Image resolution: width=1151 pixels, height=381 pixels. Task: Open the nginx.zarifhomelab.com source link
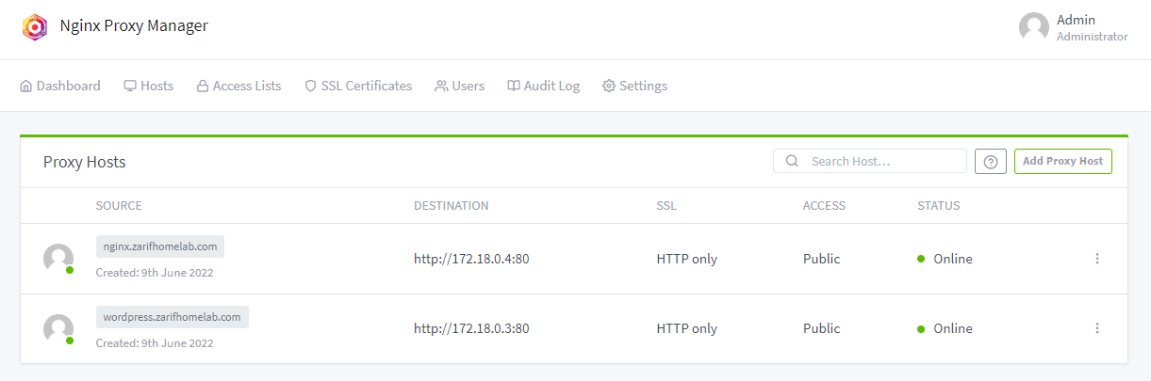coord(160,246)
